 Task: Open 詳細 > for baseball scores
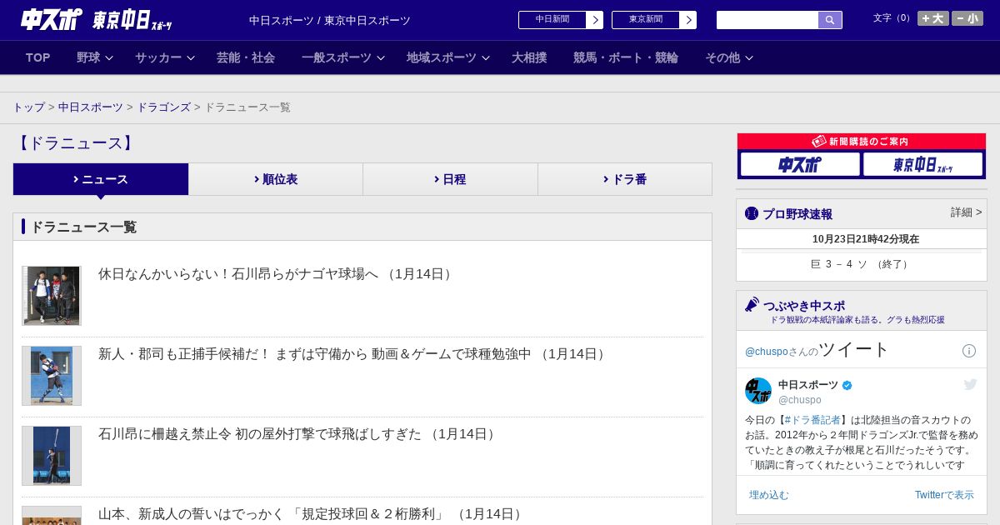pyautogui.click(x=967, y=212)
